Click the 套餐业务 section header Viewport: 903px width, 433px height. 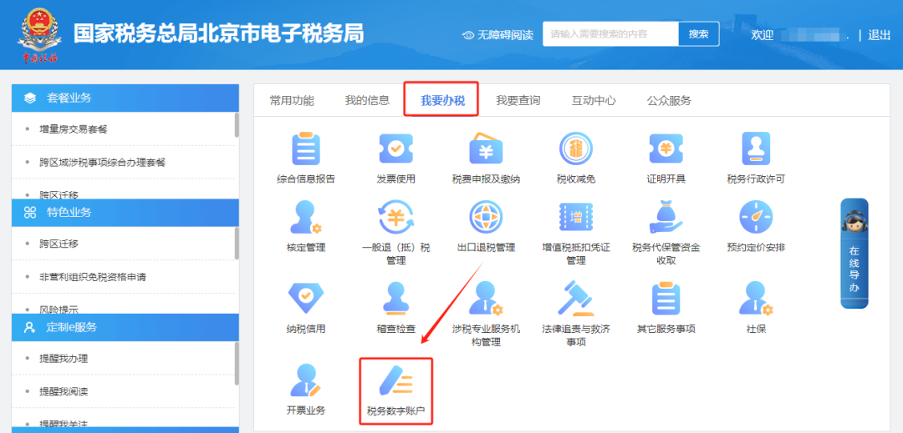click(x=125, y=98)
